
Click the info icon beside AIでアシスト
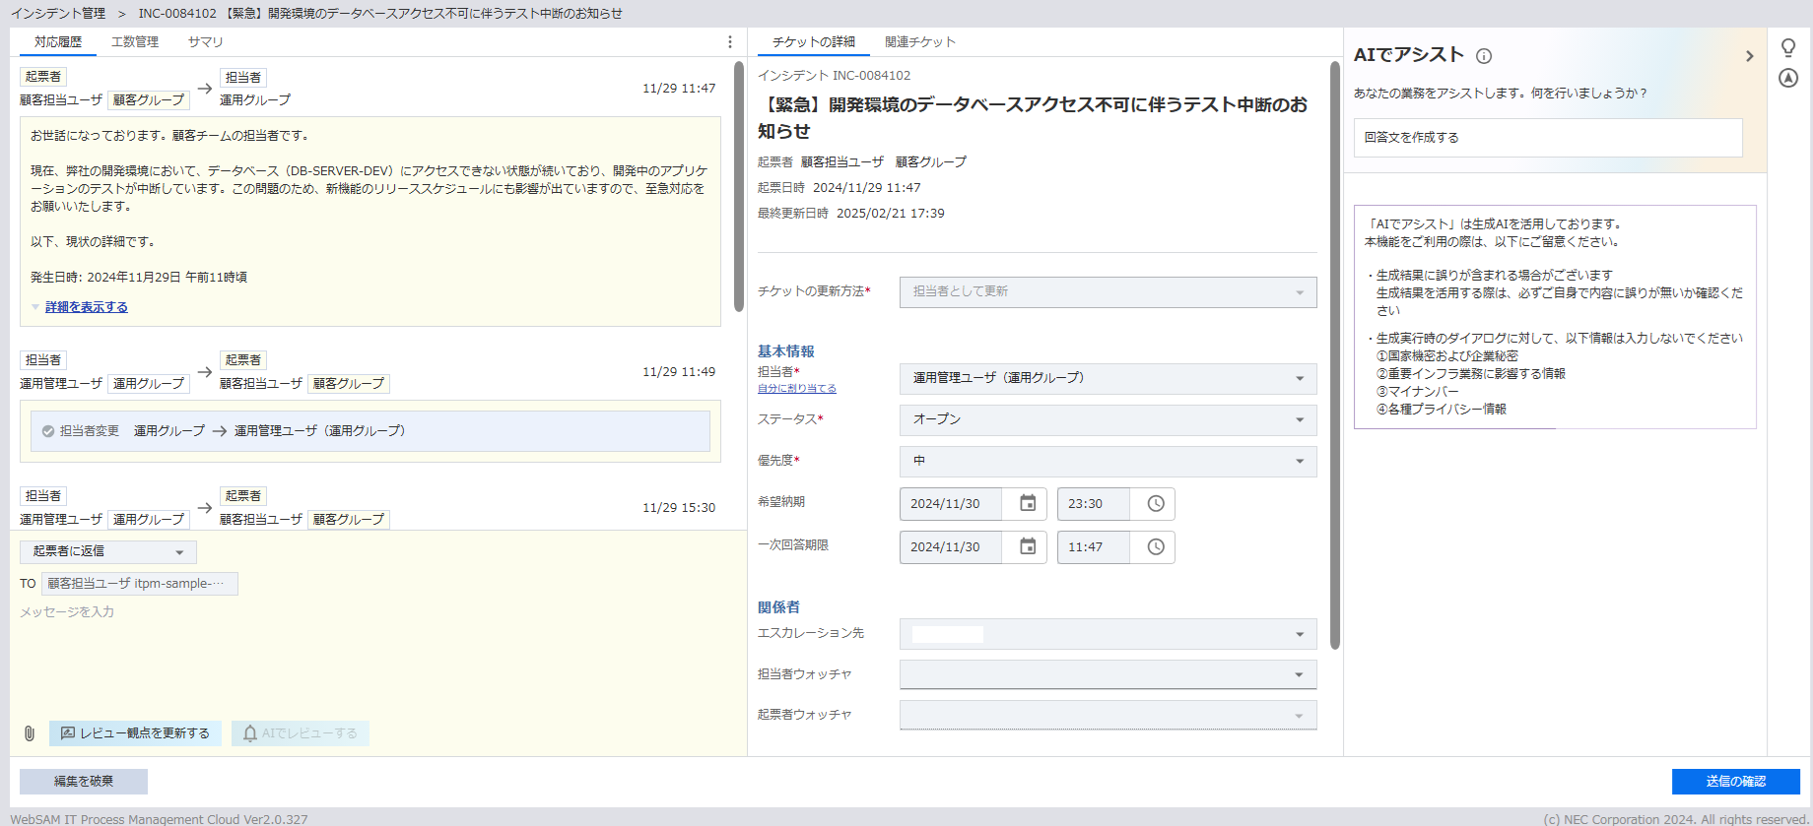pos(1484,56)
